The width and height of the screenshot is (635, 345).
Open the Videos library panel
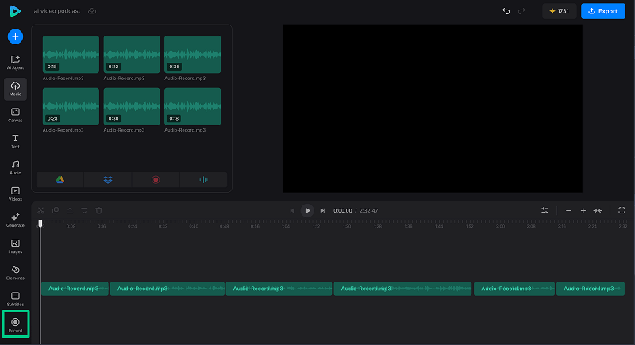click(x=15, y=194)
